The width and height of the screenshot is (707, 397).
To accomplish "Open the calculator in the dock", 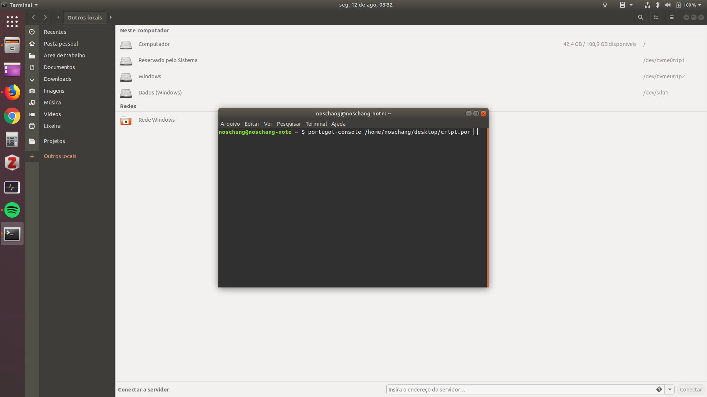I will [12, 140].
